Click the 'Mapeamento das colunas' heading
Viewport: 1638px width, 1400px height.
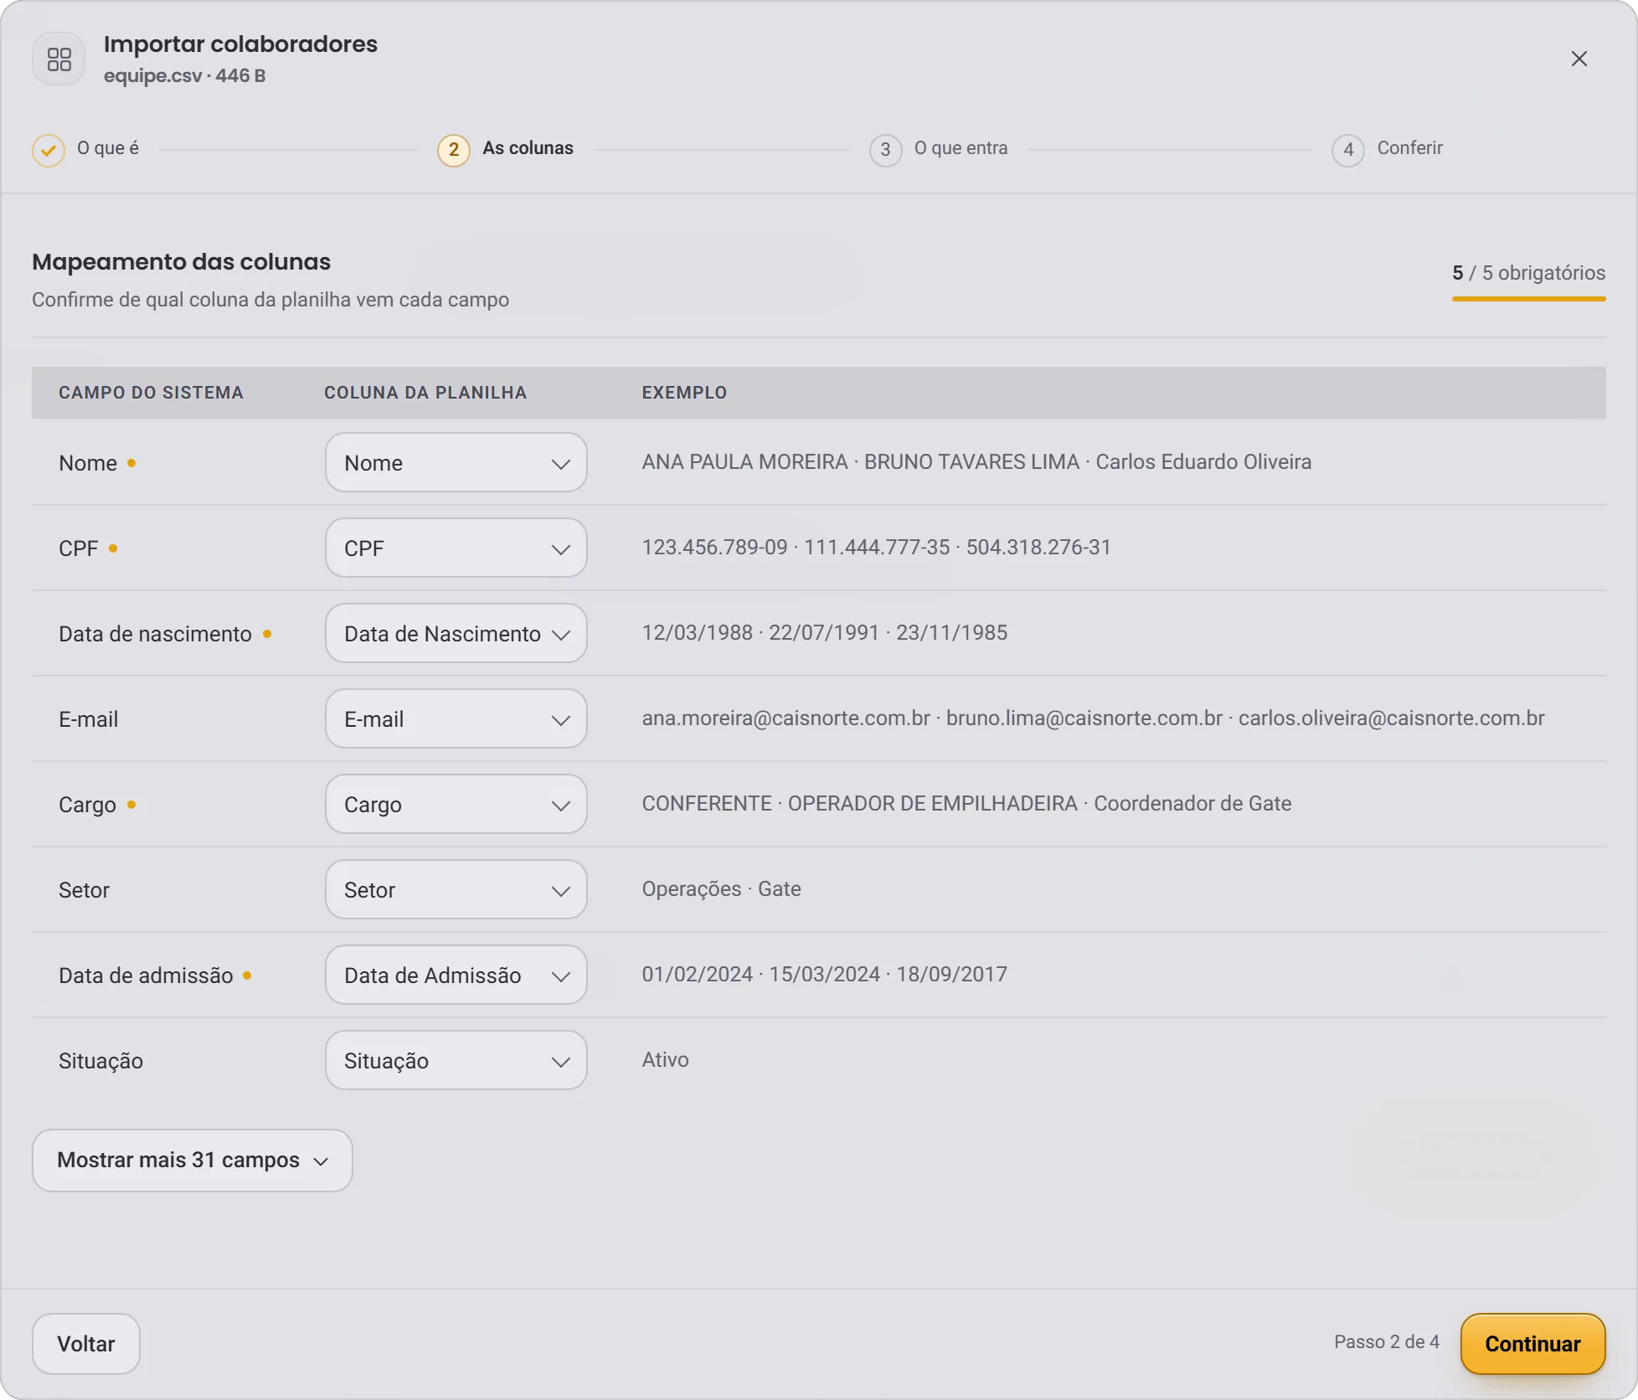181,262
